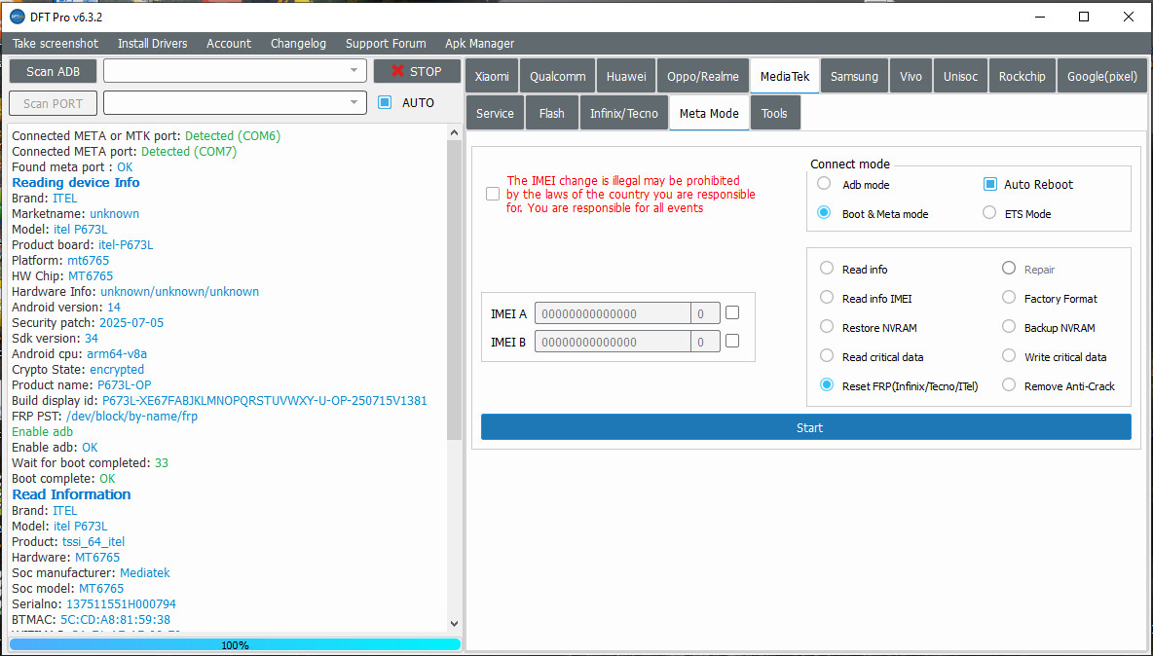Click the Start button
Viewport: 1153px width, 656px height.
(x=806, y=428)
